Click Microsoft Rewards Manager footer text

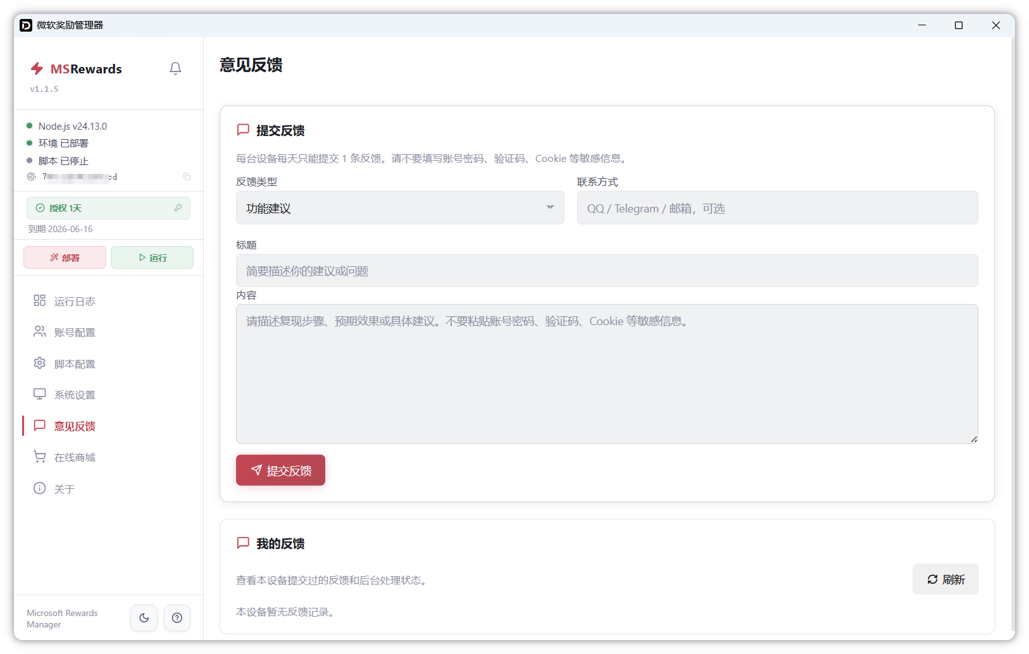62,619
